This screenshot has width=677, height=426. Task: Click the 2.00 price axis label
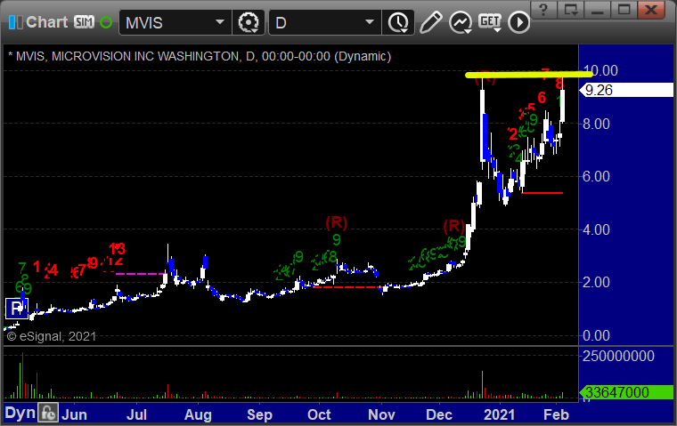point(596,283)
